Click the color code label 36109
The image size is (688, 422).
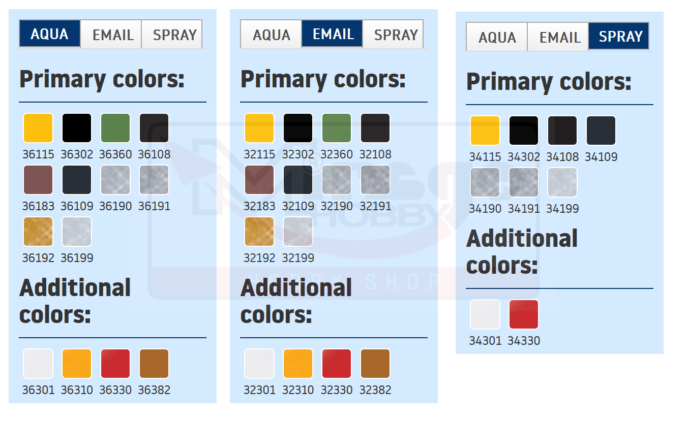pyautogui.click(x=77, y=206)
